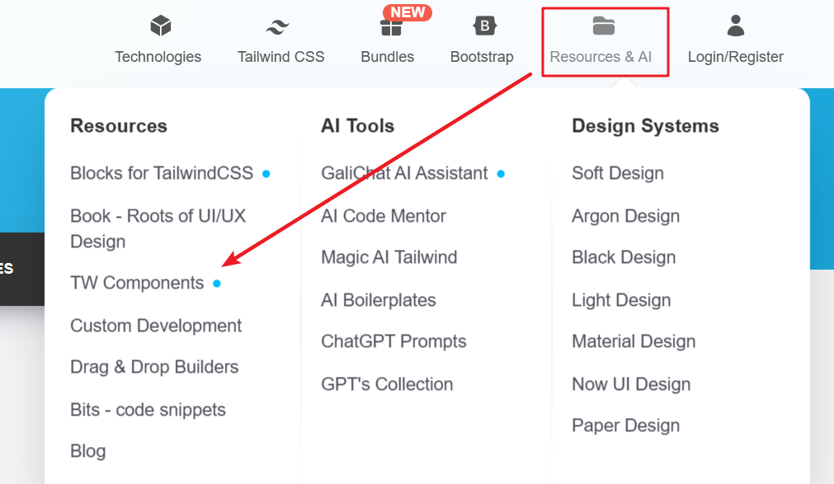
Task: Choose Paper Design system
Action: point(625,425)
